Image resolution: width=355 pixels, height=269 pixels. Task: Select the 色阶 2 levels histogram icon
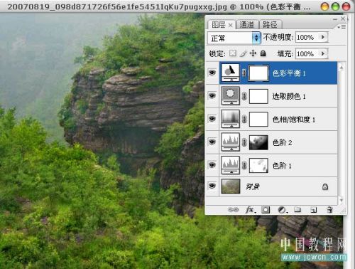tap(231, 142)
